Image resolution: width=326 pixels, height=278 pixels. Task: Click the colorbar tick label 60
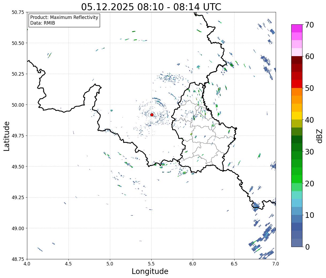point(309,56)
